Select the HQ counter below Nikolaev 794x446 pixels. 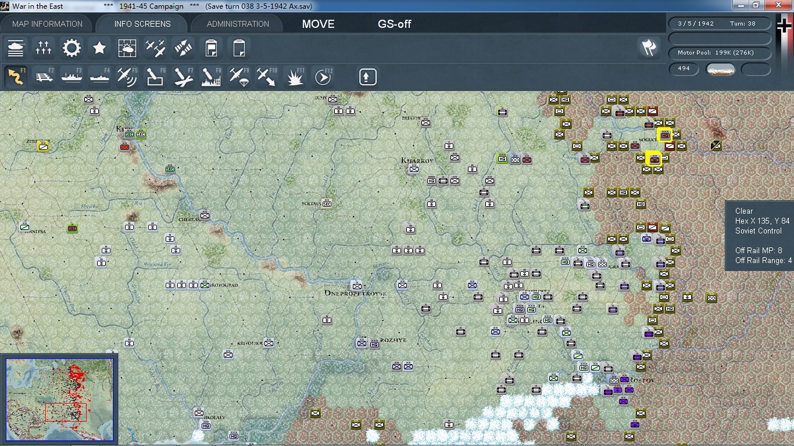[205, 425]
